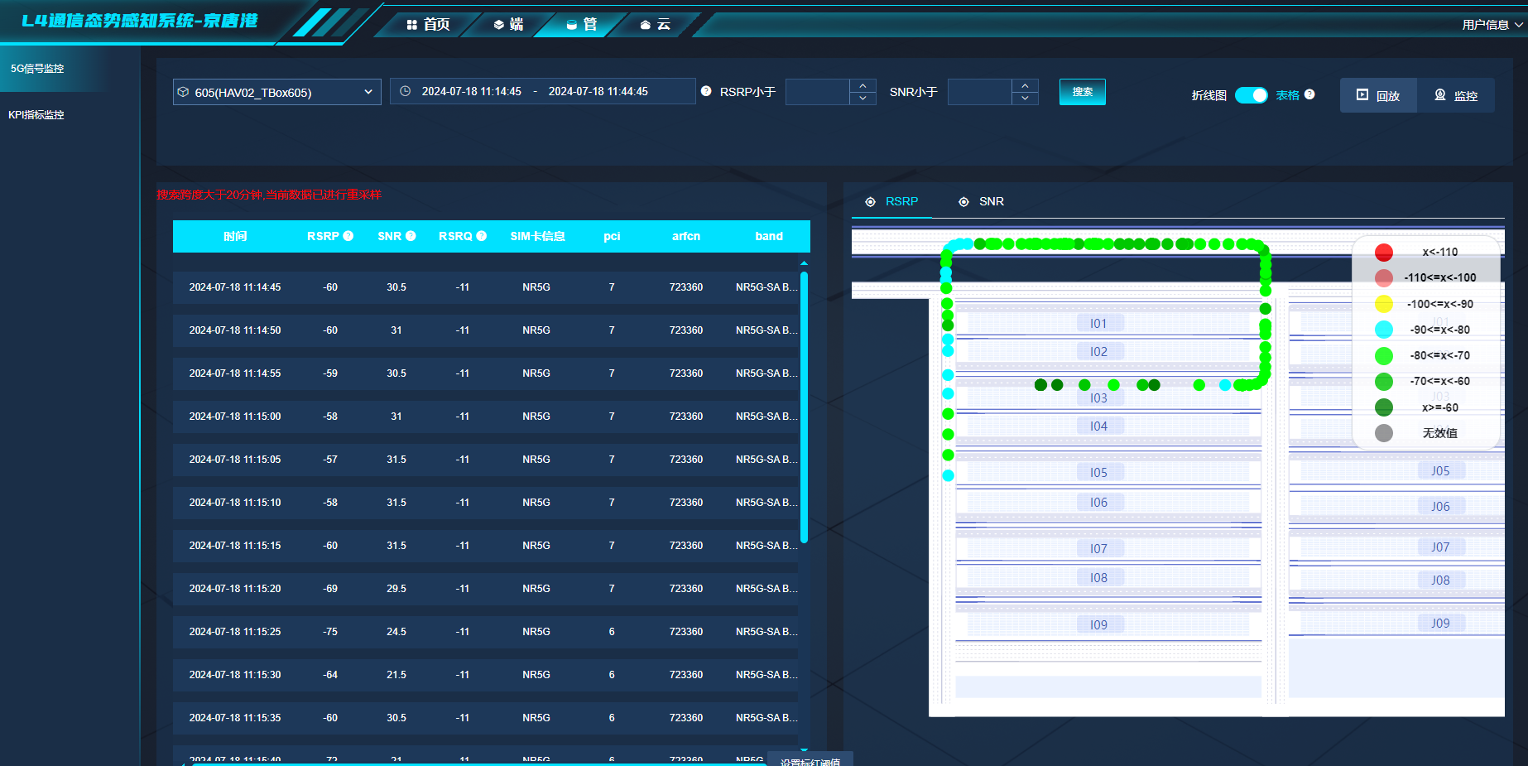Open the 云 tab
Screen dimensions: 1528x766
click(656, 24)
